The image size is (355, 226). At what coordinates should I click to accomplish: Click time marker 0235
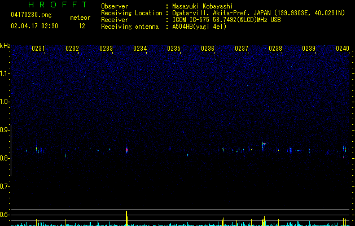(174, 49)
